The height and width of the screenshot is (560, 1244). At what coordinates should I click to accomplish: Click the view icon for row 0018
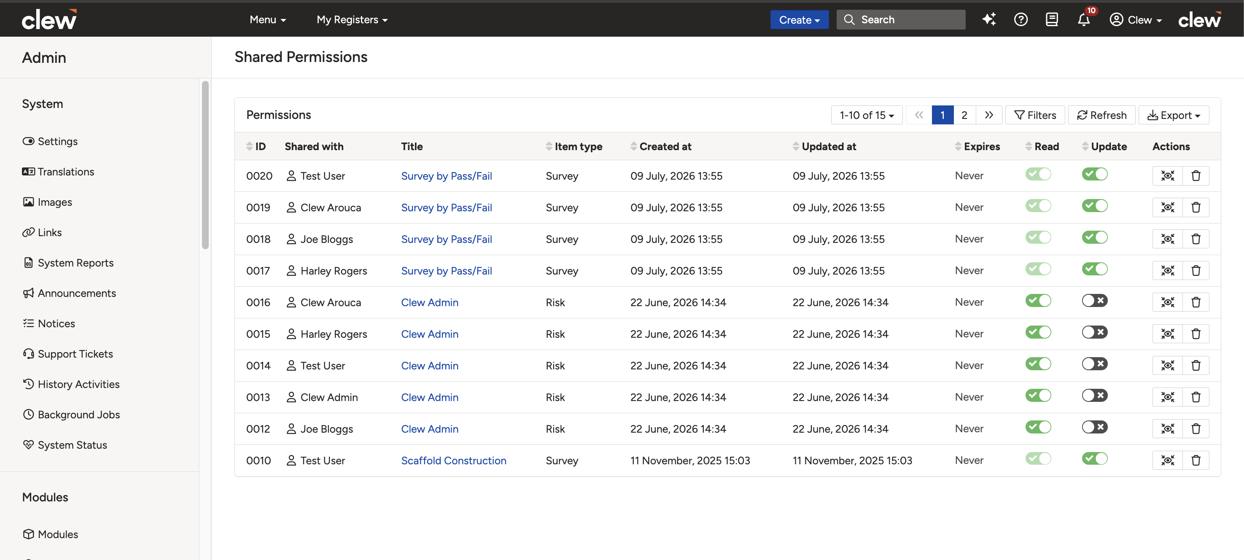tap(1167, 239)
